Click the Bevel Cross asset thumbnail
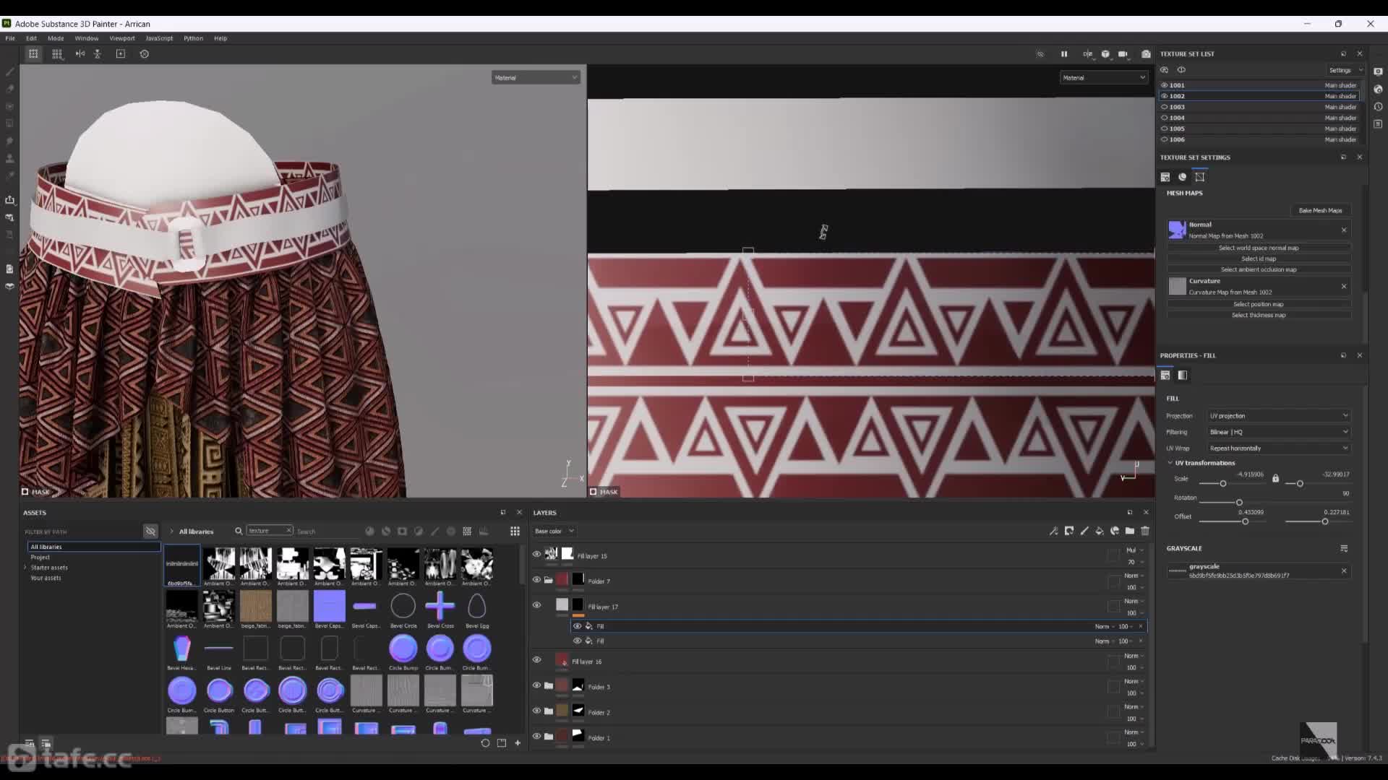The height and width of the screenshot is (780, 1388). coord(440,607)
